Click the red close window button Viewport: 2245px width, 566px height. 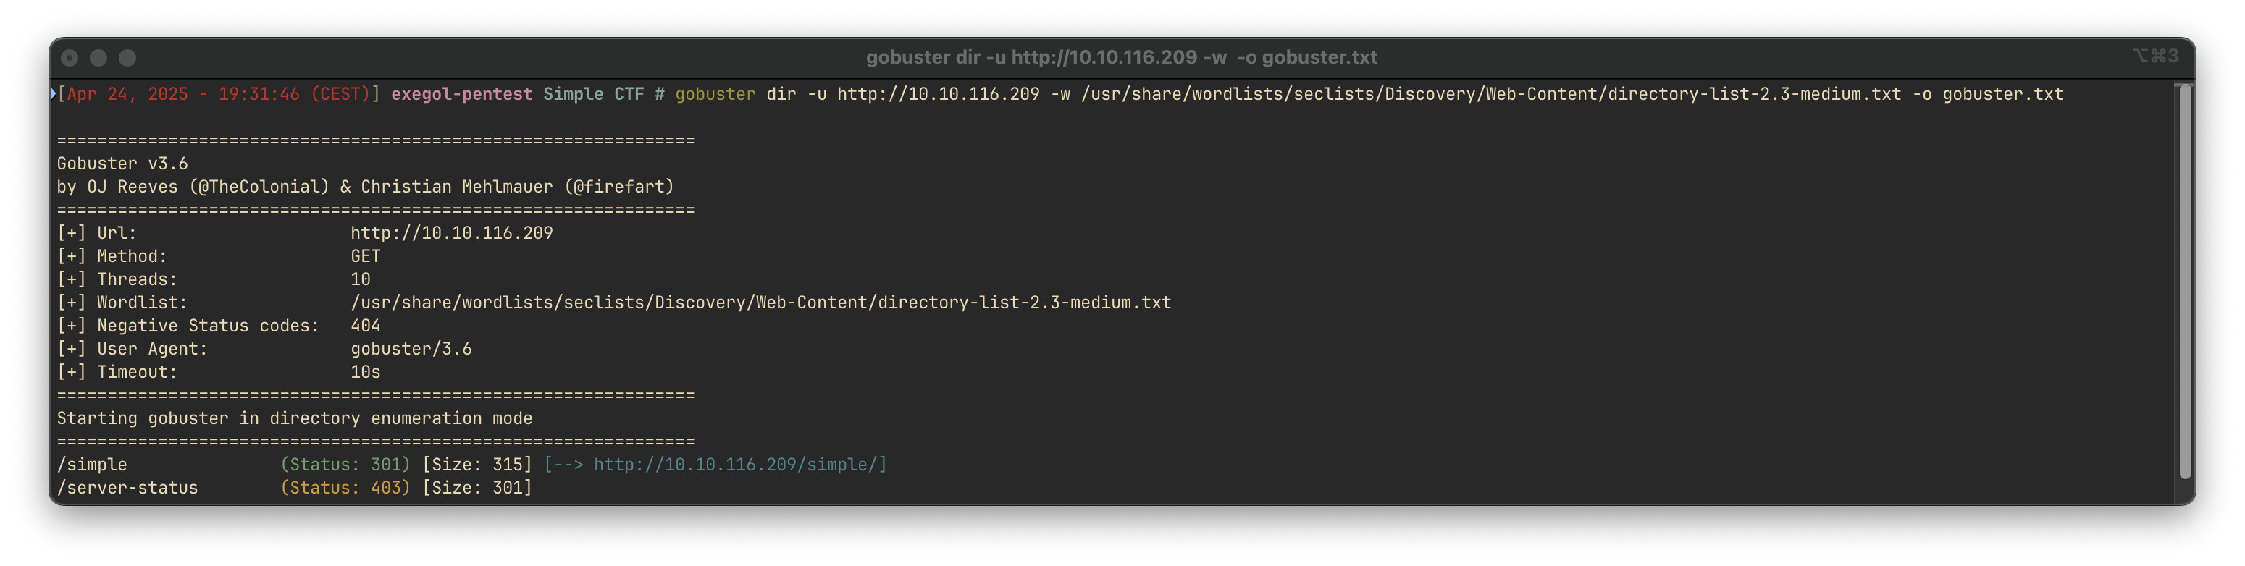click(x=70, y=57)
